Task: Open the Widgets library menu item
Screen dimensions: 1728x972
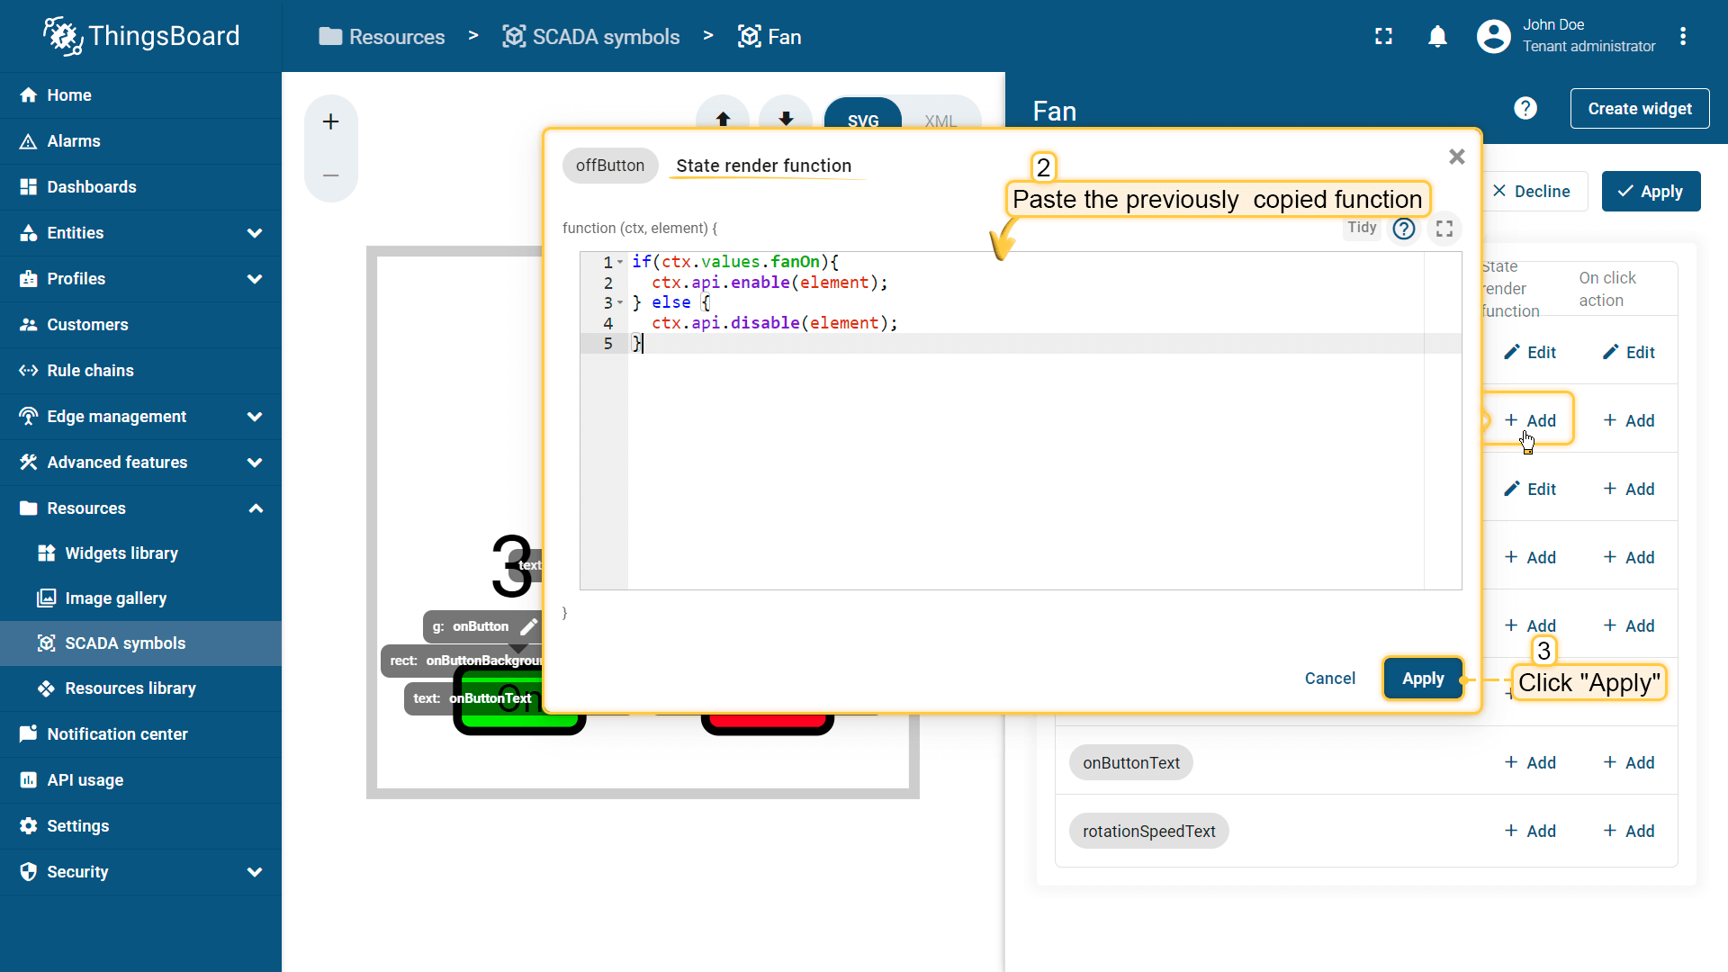Action: click(121, 553)
